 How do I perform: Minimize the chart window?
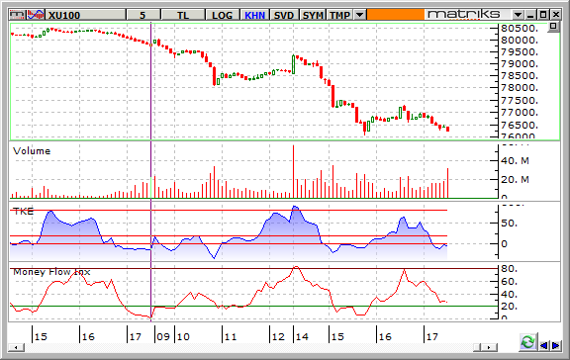tap(530, 15)
